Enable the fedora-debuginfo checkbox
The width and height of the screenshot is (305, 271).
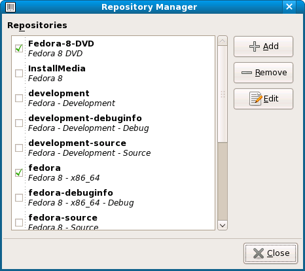pos(19,198)
